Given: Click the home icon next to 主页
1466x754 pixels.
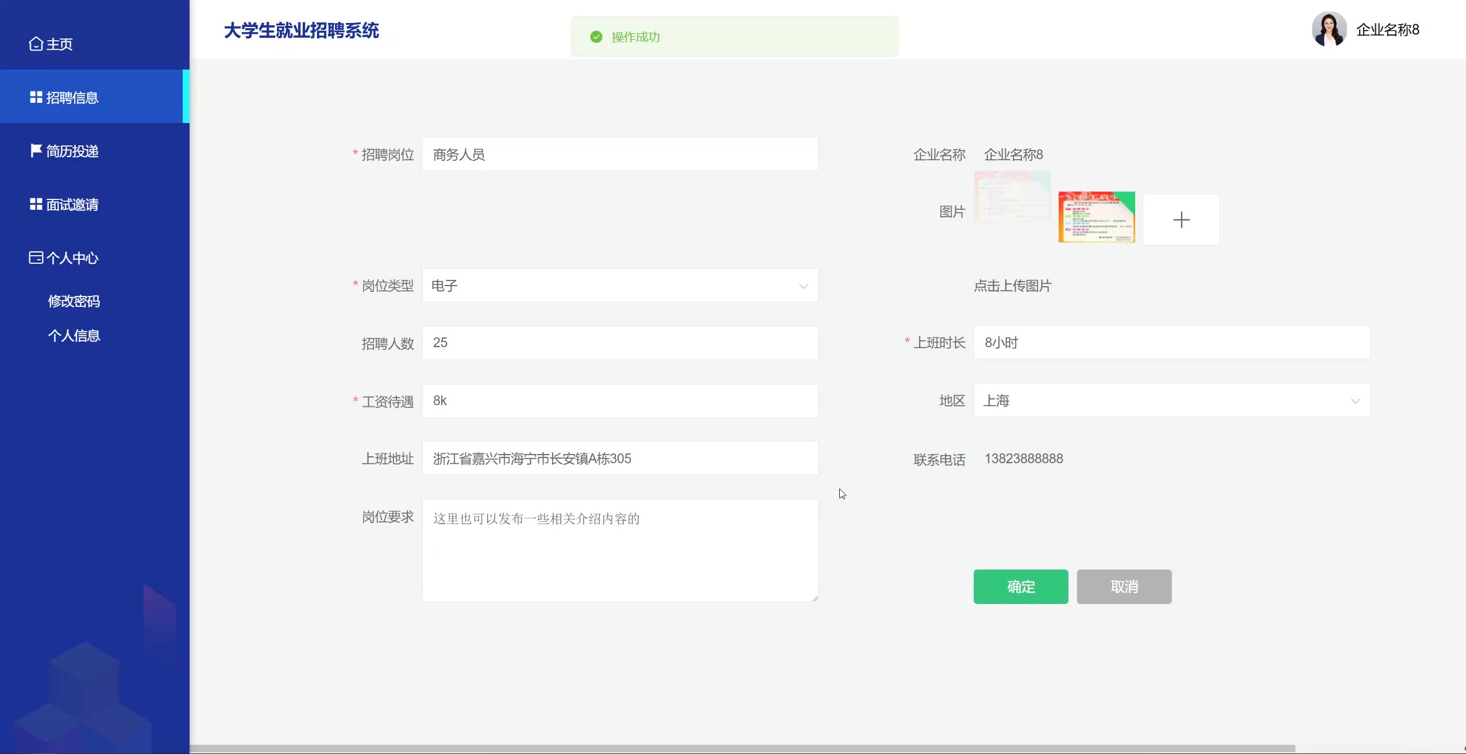Looking at the screenshot, I should click(x=36, y=44).
